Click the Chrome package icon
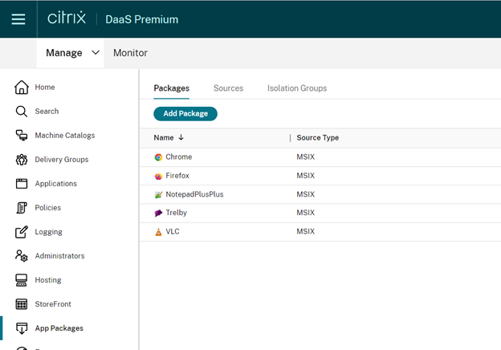Screen dimensions: 501x350 tap(158, 157)
